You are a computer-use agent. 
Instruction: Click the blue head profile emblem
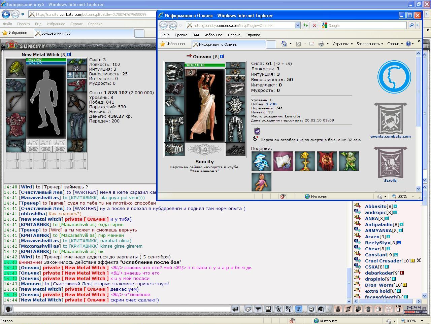tap(394, 77)
